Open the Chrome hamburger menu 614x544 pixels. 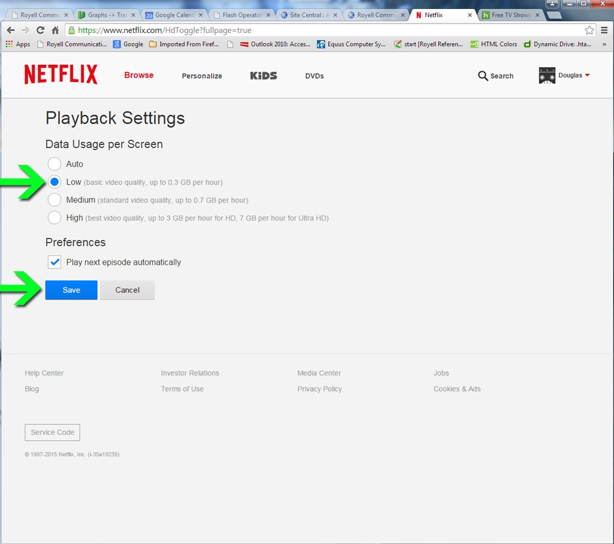tap(604, 30)
